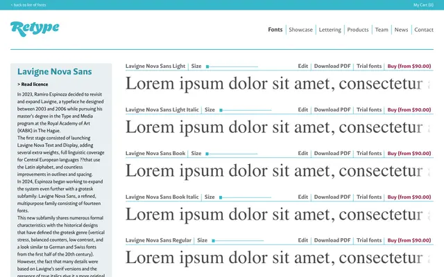Get trial fonts for Lavigne Nova Sans Regular
This screenshot has width=444, height=277.
369,240
